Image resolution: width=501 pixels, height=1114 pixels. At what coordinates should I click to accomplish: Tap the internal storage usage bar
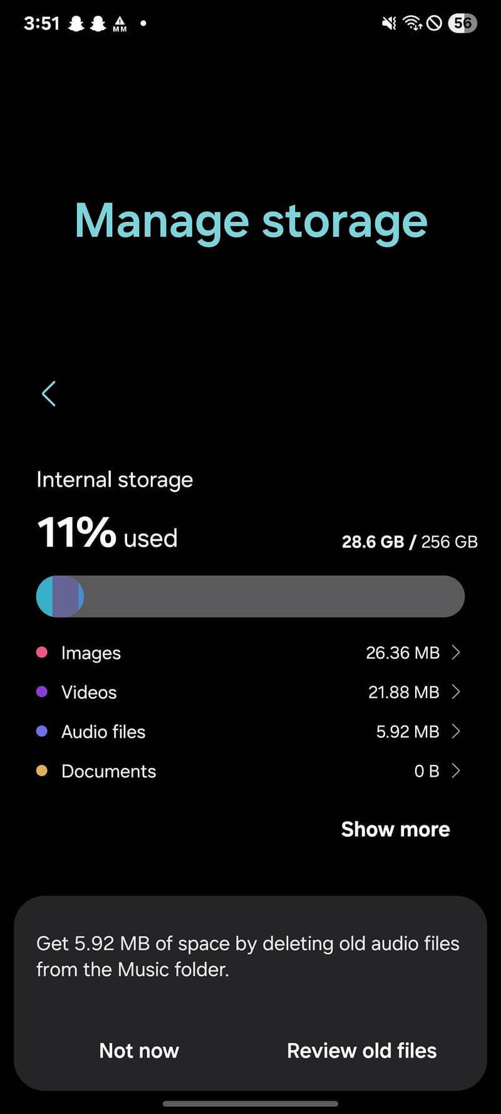click(250, 596)
